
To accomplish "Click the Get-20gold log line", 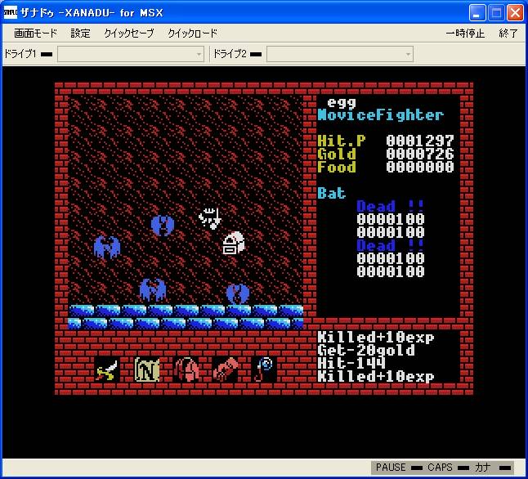I will point(366,351).
